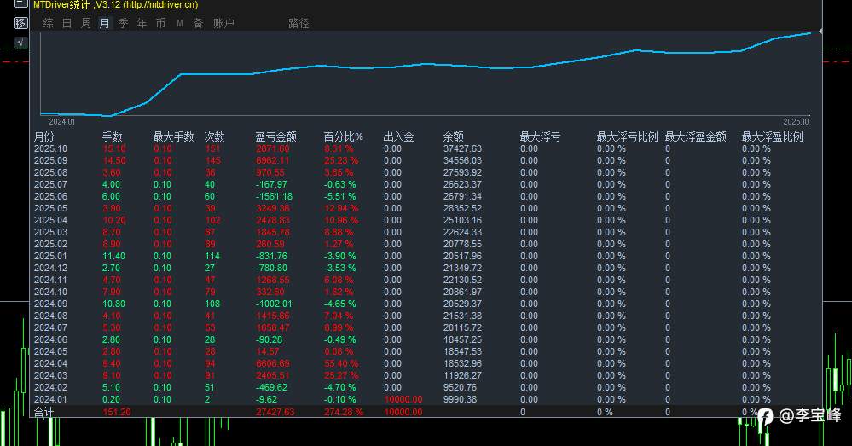This screenshot has height=446, width=852.
Task: Switch to the 日 daily tab
Action: point(67,23)
